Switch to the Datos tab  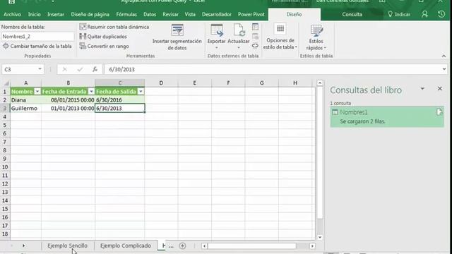(150, 14)
